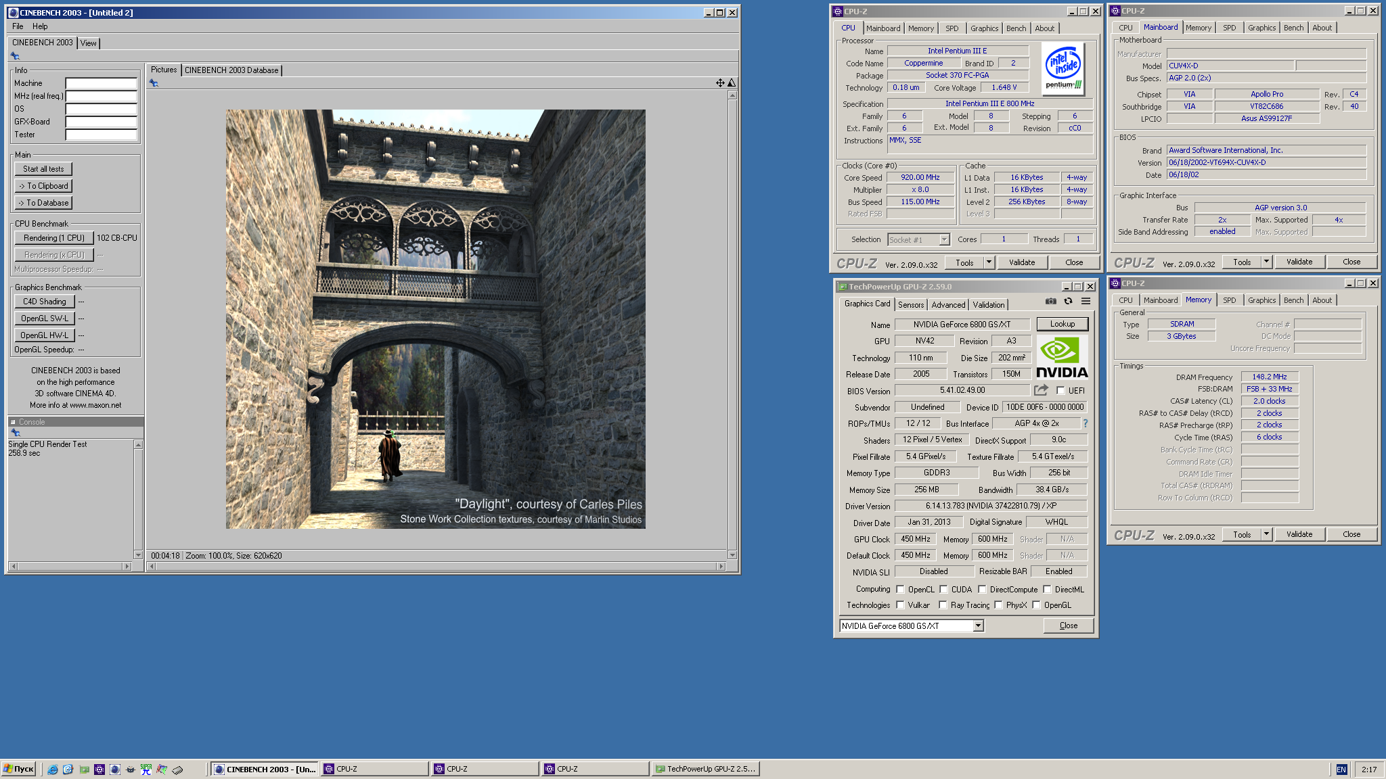Open the Validation tab in GPU-Z
Screen dimensions: 1386x779
point(989,305)
